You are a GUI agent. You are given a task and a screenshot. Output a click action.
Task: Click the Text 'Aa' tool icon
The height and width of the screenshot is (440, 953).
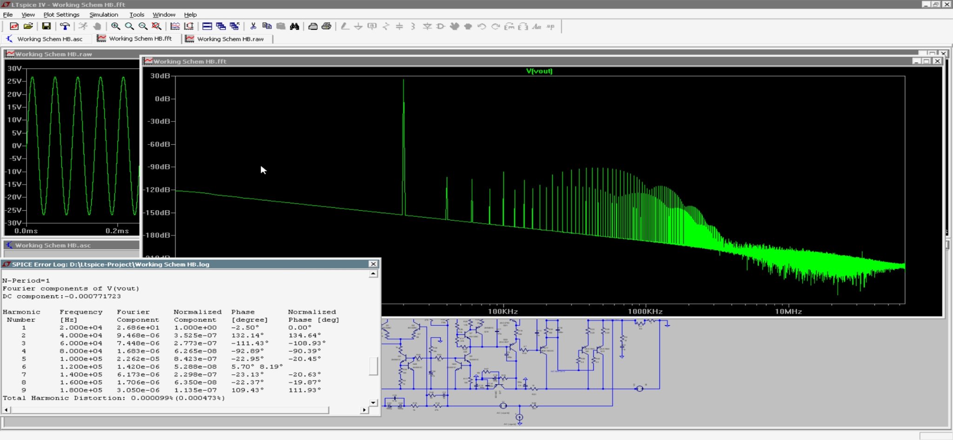point(537,27)
